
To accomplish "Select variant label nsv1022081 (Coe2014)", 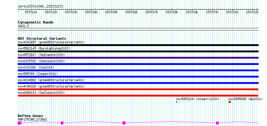I will [36, 67].
